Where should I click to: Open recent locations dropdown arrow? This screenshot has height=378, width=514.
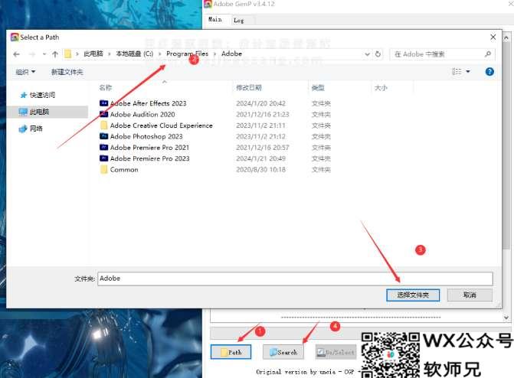pyautogui.click(x=44, y=54)
